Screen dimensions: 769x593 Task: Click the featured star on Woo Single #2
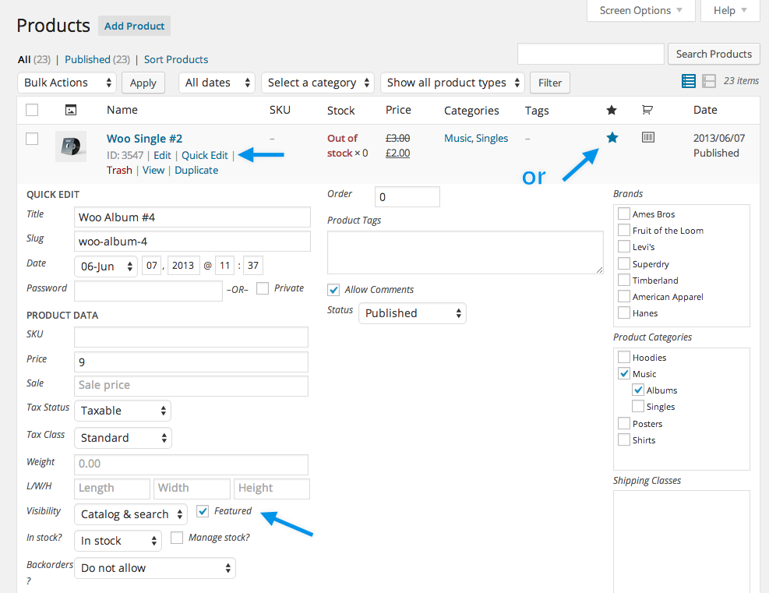click(x=612, y=138)
